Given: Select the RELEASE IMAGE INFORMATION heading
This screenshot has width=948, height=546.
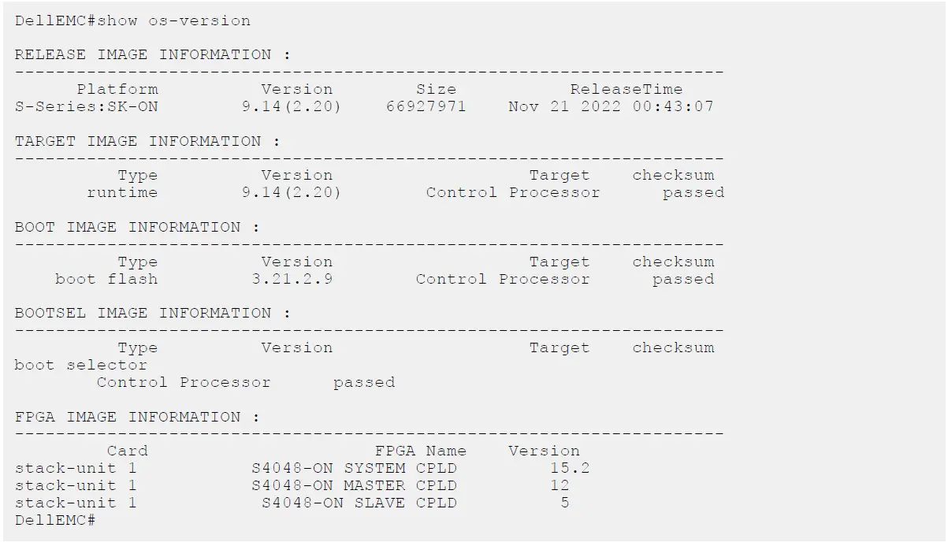Looking at the screenshot, I should (152, 55).
